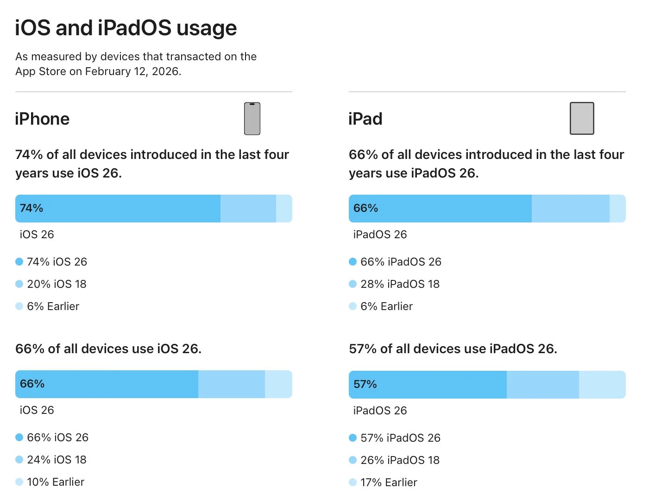655x501 pixels.
Task: Select the 66% iOS 26 legend dot
Action: coord(19,438)
